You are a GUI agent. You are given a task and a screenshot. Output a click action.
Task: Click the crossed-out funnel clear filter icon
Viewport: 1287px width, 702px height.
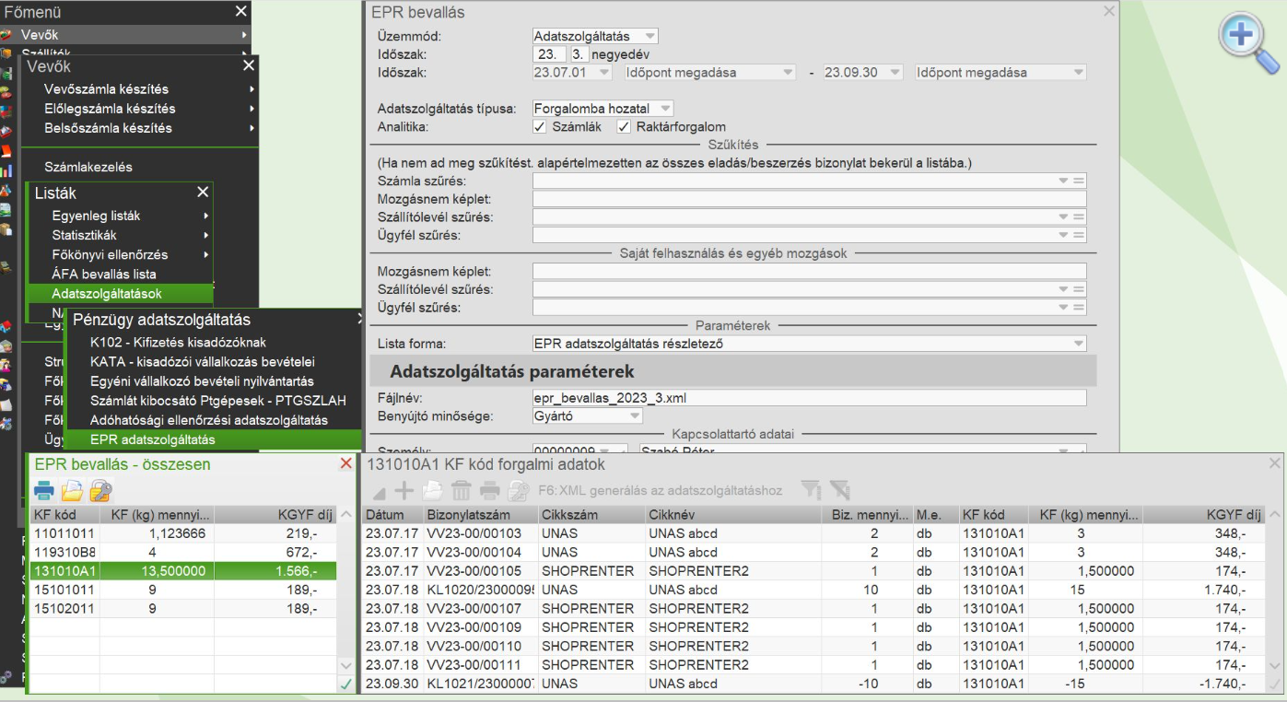838,491
